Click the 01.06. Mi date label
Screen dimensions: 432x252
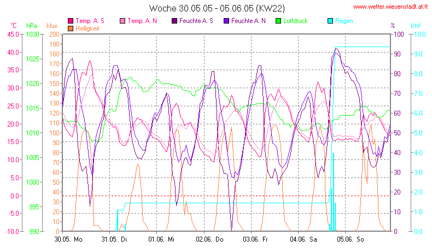[161, 239]
